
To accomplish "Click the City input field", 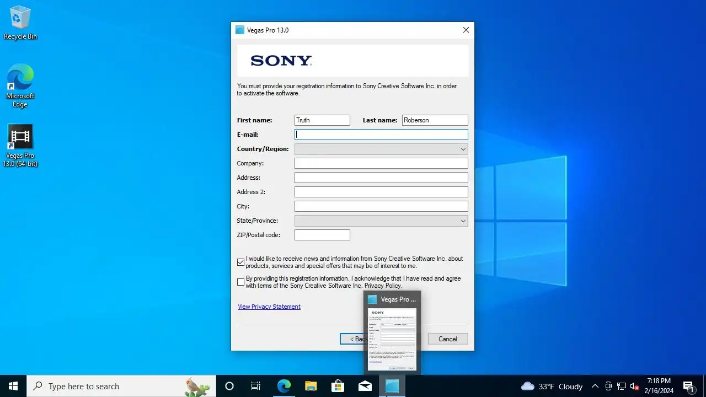I will pyautogui.click(x=381, y=206).
